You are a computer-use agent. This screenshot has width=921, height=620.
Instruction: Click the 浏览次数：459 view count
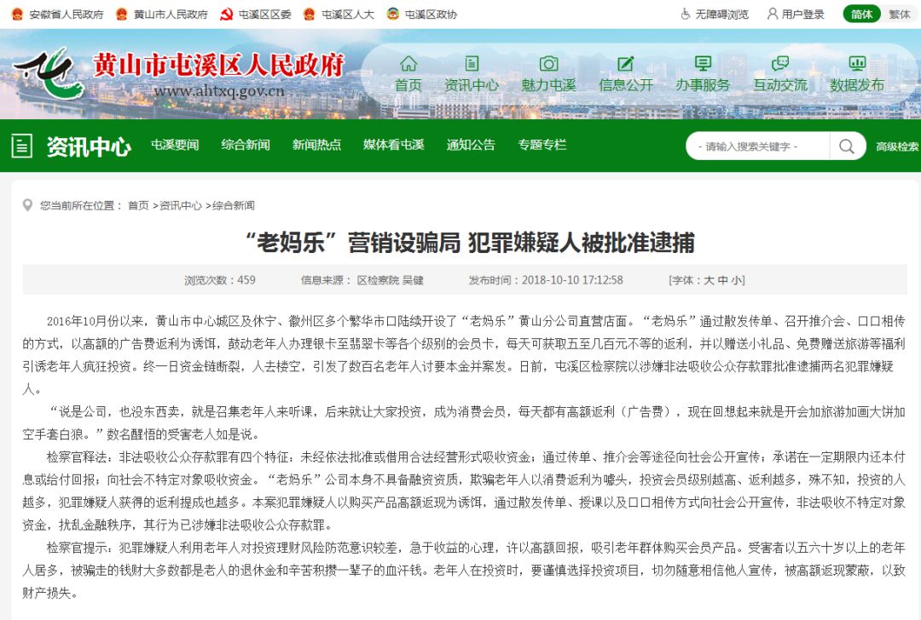click(x=220, y=280)
